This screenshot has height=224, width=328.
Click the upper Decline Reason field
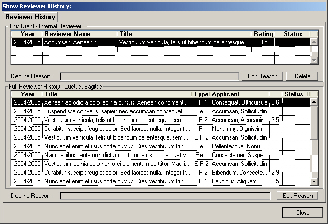tap(150, 76)
